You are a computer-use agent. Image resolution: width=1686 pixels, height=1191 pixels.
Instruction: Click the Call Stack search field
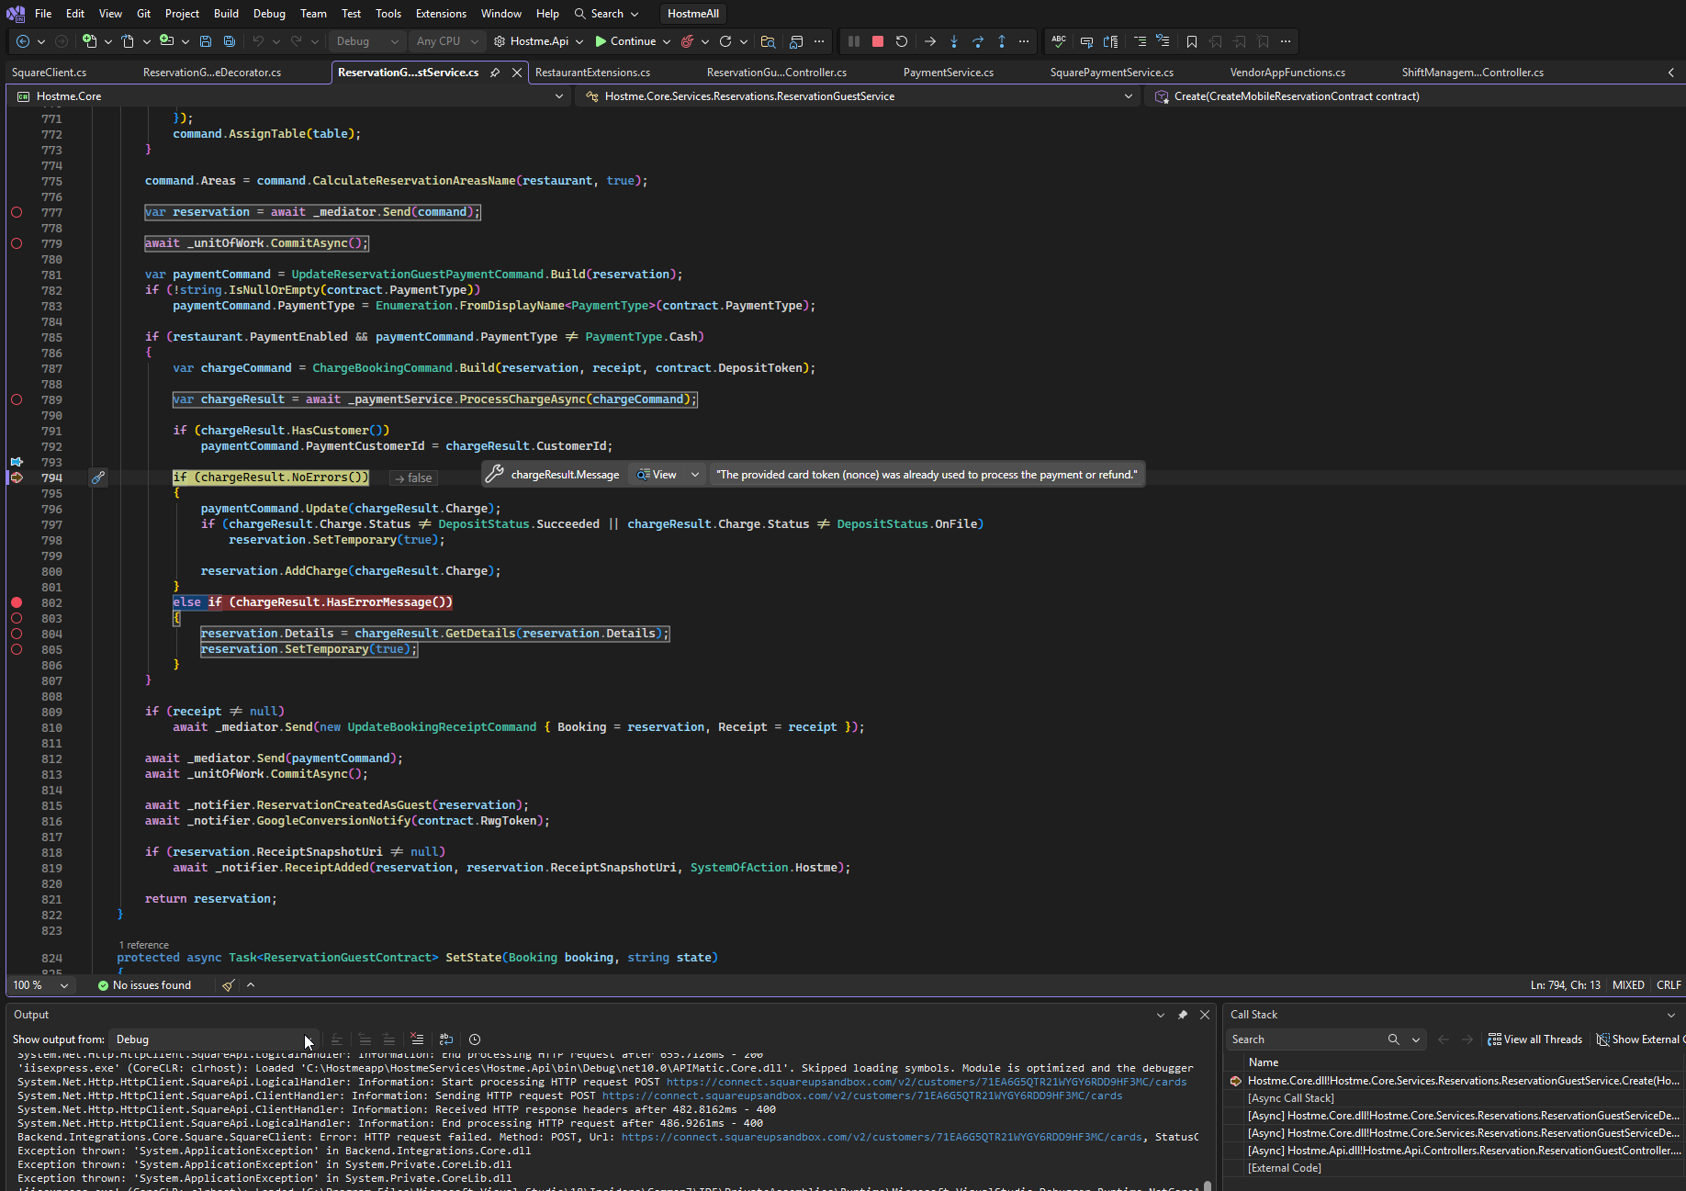1306,1039
